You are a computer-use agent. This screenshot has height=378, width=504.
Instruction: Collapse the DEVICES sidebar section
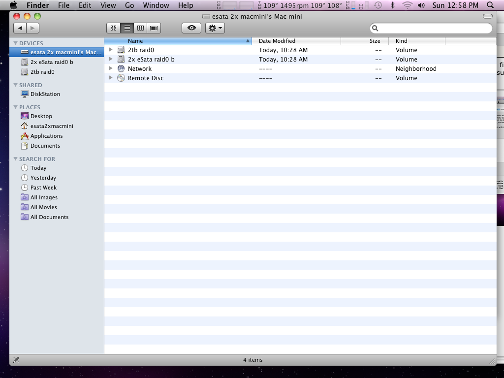coord(15,43)
